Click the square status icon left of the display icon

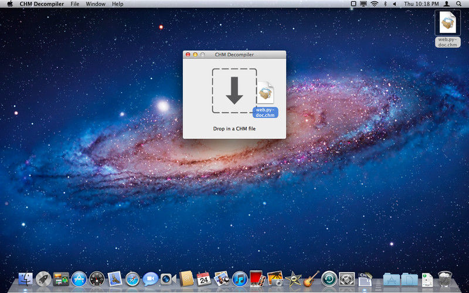point(354,4)
